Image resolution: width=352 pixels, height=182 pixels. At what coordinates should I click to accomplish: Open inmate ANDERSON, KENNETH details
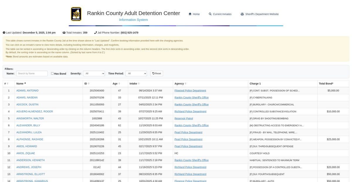[x=31, y=160]
